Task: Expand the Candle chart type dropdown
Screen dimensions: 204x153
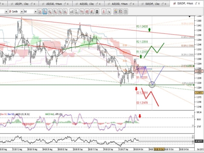Action: point(22,12)
